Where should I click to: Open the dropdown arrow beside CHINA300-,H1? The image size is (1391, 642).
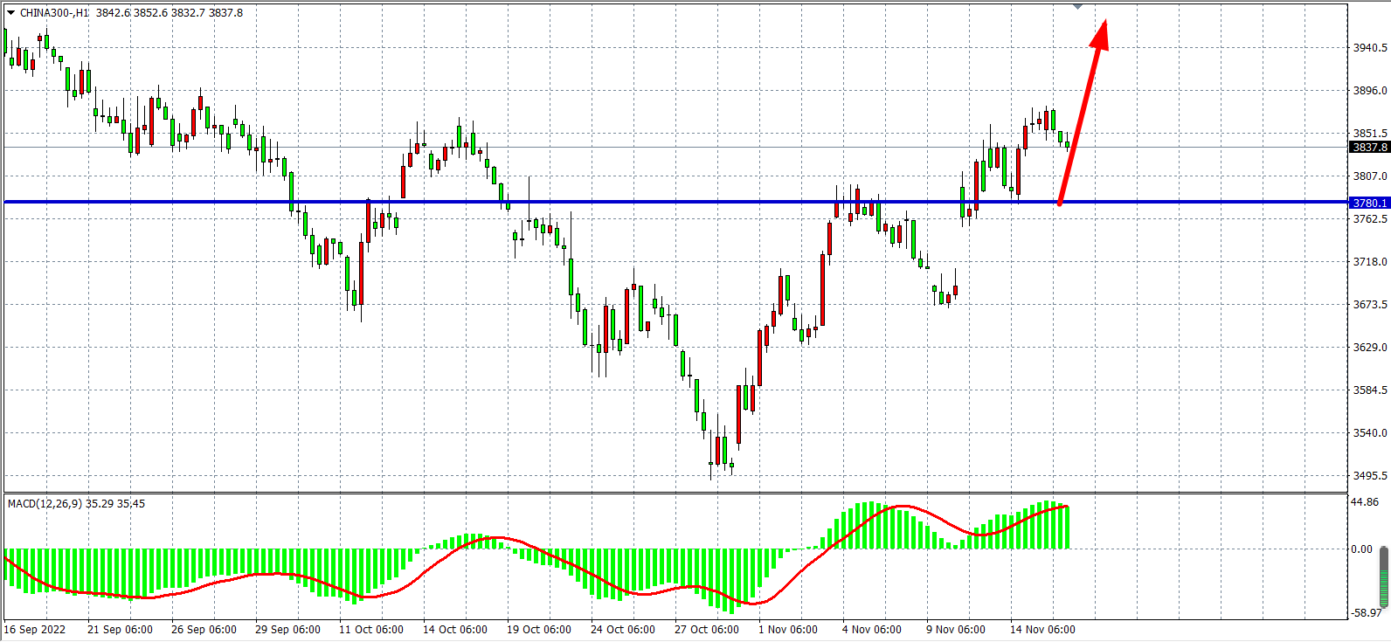(x=10, y=13)
